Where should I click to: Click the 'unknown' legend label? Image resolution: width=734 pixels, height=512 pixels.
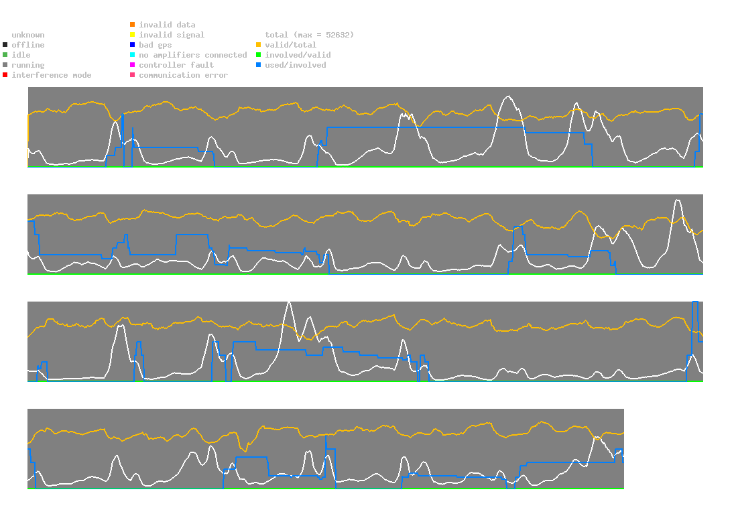pos(28,35)
